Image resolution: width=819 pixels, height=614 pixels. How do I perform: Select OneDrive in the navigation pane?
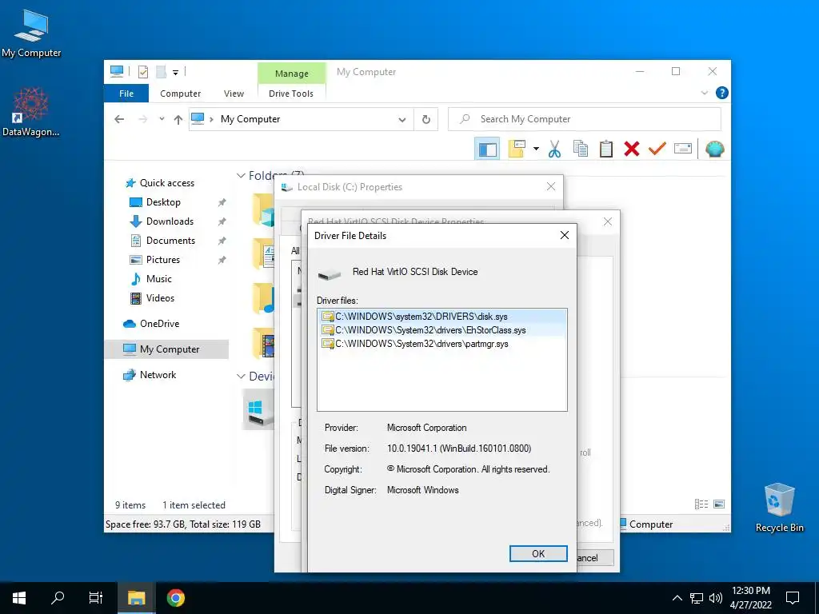click(x=159, y=324)
